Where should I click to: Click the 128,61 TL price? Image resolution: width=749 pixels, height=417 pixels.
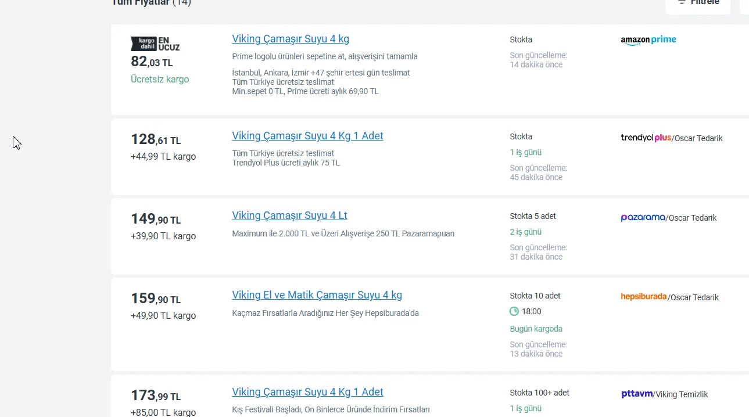click(156, 139)
